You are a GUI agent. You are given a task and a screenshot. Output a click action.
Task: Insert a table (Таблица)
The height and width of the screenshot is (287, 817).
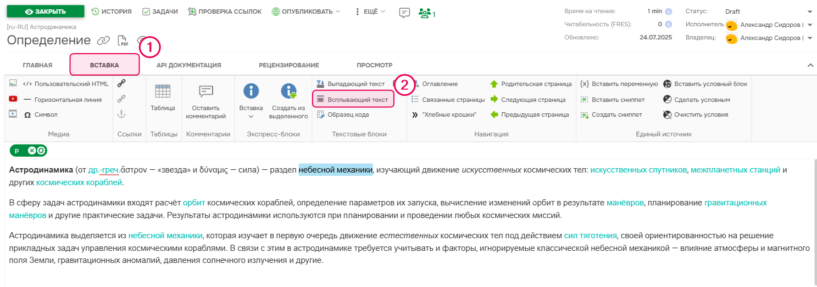(x=163, y=98)
